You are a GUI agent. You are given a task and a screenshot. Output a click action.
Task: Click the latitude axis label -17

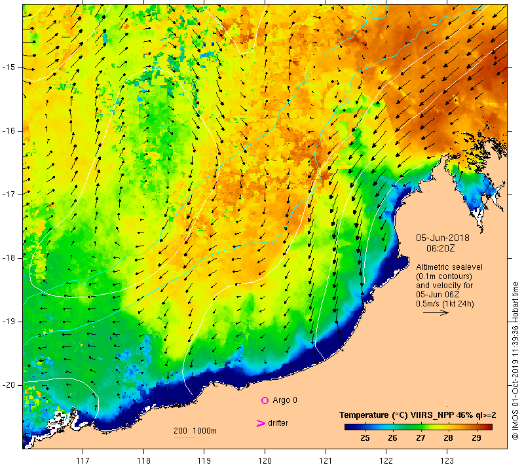[8, 195]
